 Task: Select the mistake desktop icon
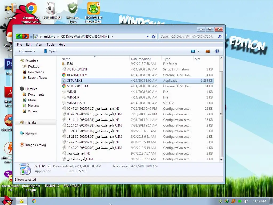[10, 11]
